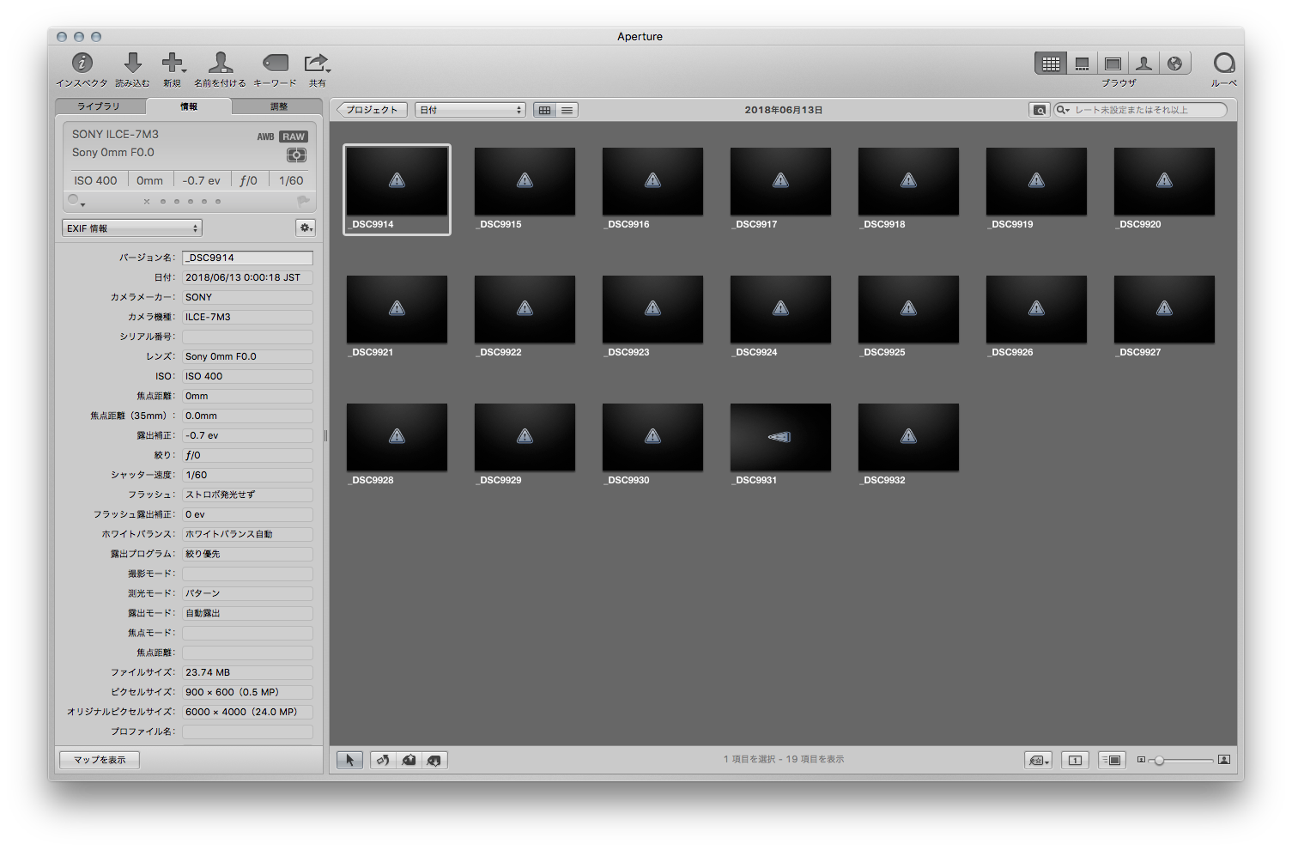Image resolution: width=1292 pixels, height=850 pixels.
Task: Open the Faces view silhouette icon
Action: point(1143,64)
